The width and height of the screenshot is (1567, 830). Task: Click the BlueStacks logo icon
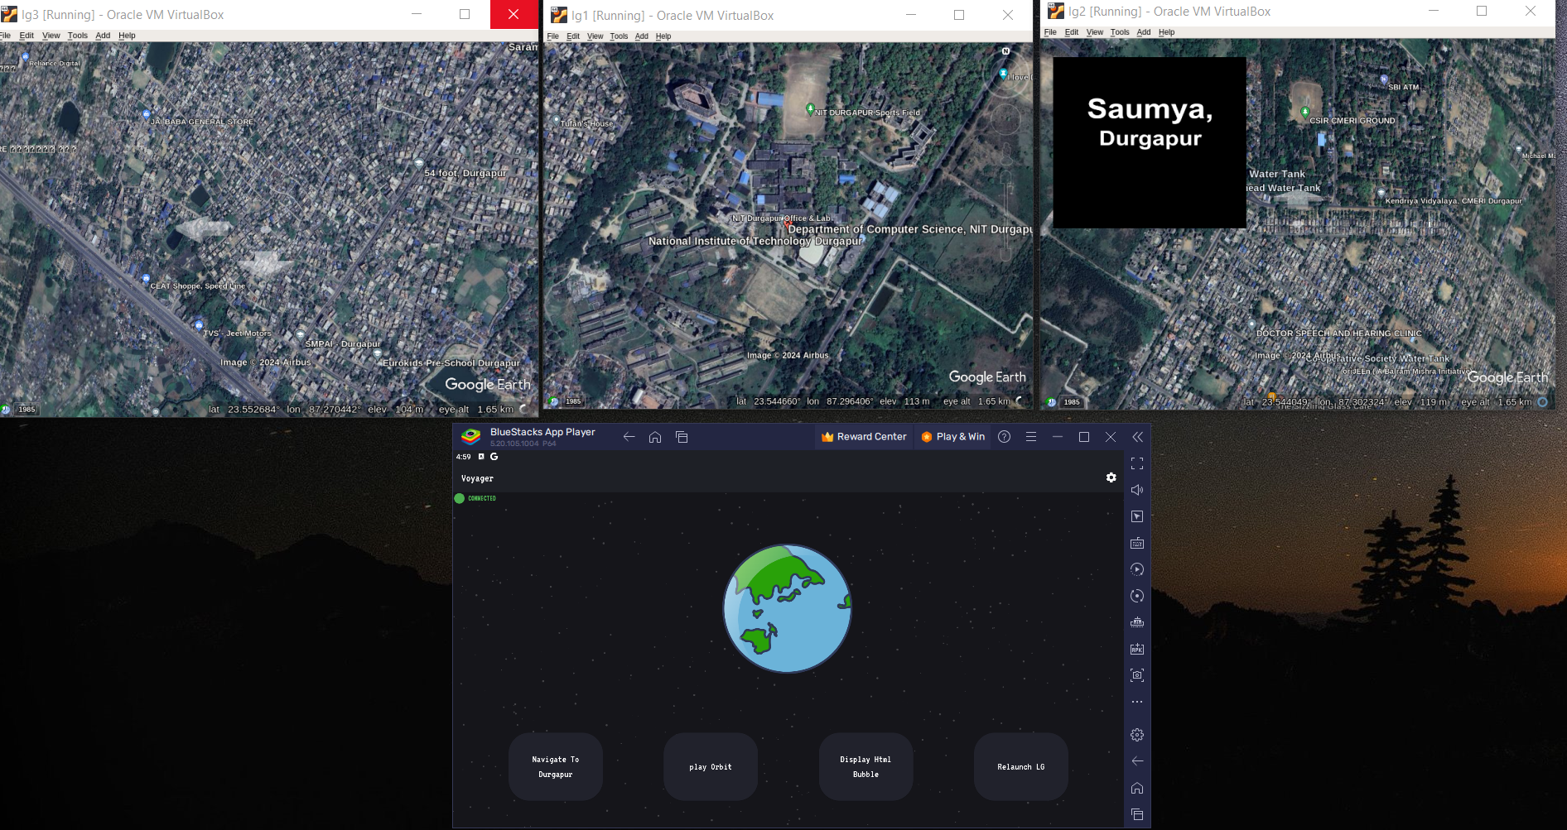point(471,437)
